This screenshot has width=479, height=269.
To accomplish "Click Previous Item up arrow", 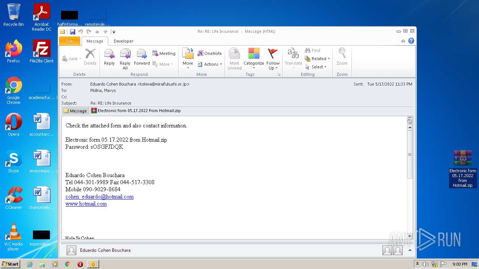I will (97, 32).
